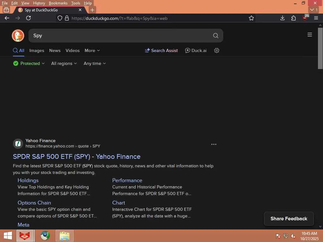323x242 pixels.
Task: Click the page vertical scrollbar thumb
Action: 320,48
